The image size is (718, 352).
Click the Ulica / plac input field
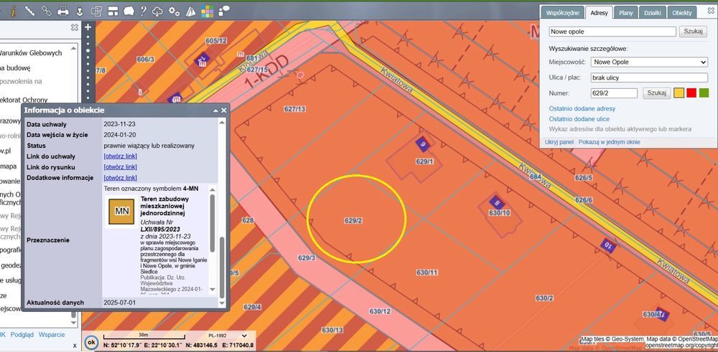[650, 77]
